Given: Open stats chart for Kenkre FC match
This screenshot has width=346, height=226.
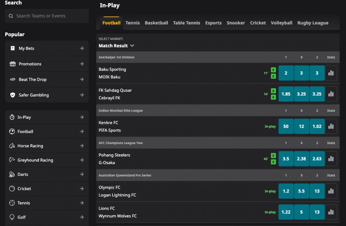Looking at the screenshot, I should point(331,126).
